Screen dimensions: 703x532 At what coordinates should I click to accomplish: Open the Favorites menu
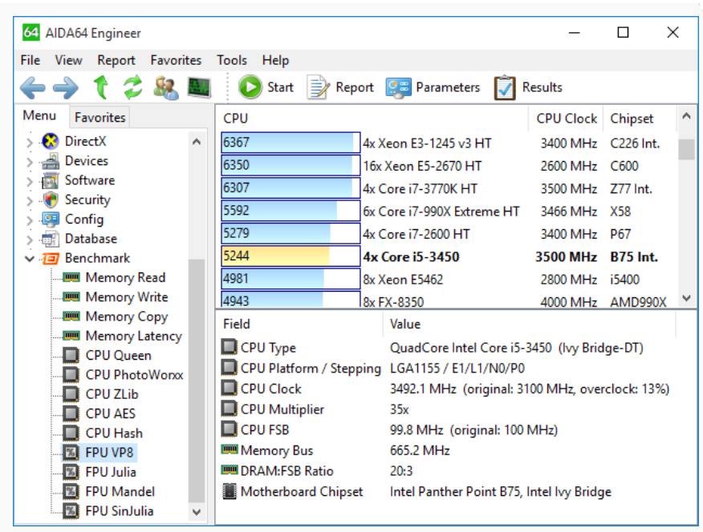pos(176,60)
